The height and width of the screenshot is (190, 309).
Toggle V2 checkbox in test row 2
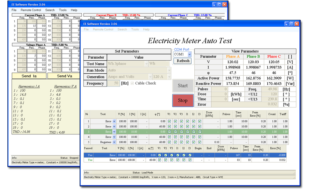[175, 127]
